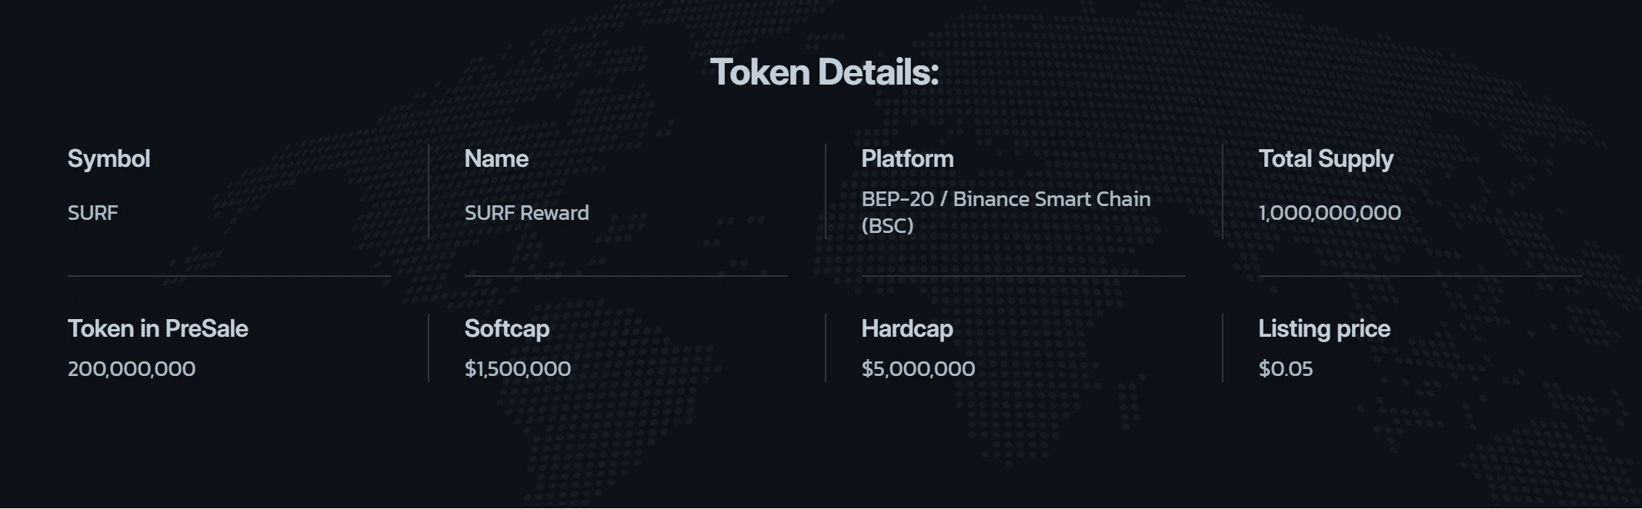This screenshot has height=509, width=1642.
Task: Click the divider line under Total Supply
Action: coord(1420,275)
